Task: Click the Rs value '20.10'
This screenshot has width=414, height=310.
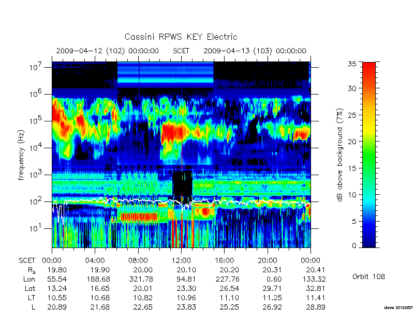Action: (x=186, y=270)
